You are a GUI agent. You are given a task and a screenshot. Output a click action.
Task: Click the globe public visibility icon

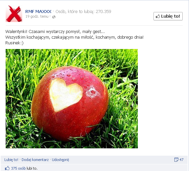tap(54, 17)
